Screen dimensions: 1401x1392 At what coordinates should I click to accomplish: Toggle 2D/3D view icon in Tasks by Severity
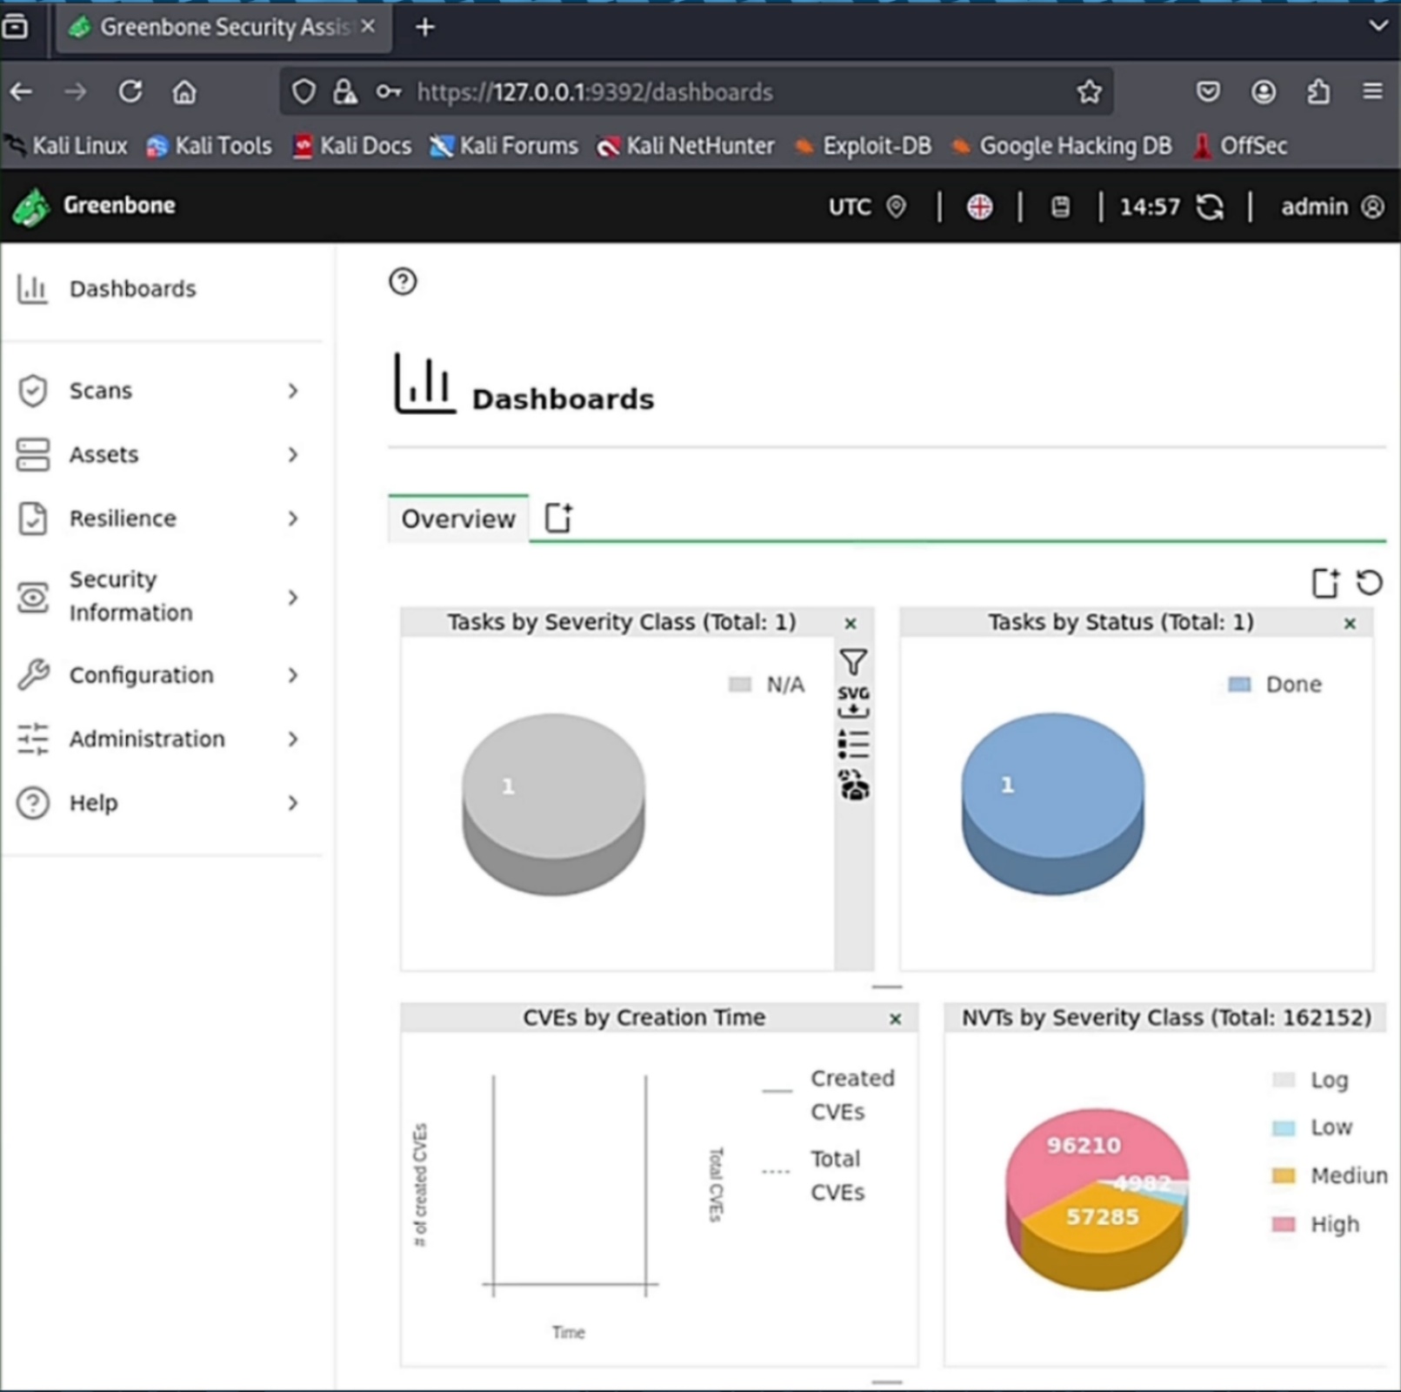pos(854,785)
